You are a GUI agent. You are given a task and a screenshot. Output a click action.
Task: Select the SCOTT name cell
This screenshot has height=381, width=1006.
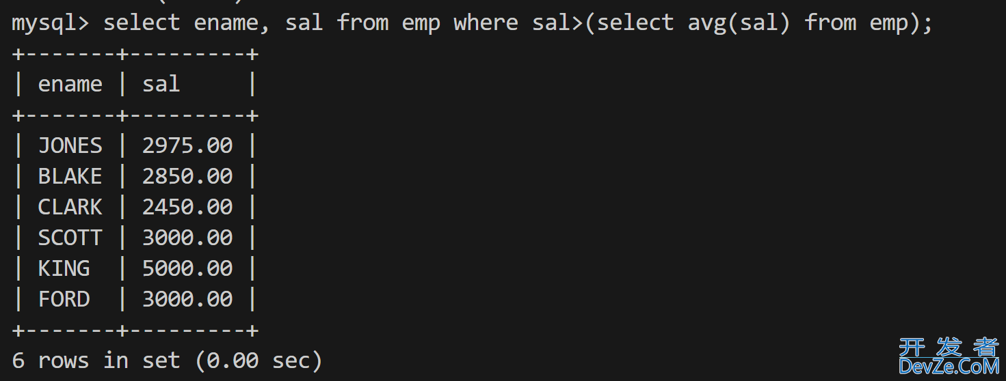pyautogui.click(x=70, y=238)
